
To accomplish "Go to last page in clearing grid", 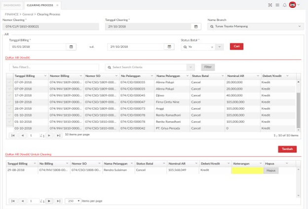I will 58,201.
